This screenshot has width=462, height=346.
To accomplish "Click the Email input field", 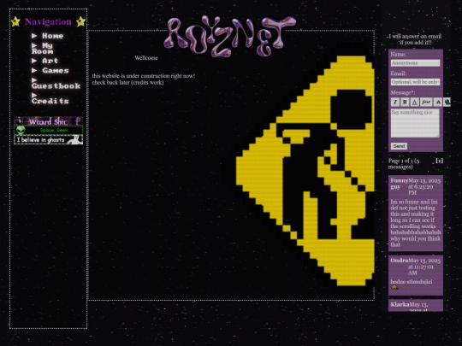I will point(416,82).
